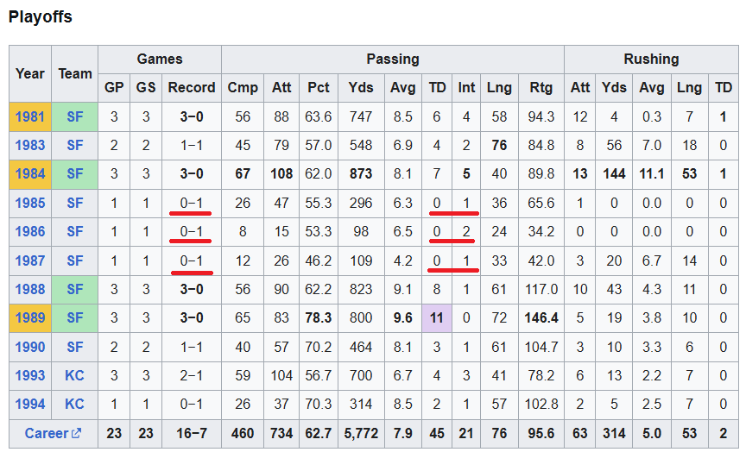
Task: Open the 1988 season link
Action: tap(30, 289)
